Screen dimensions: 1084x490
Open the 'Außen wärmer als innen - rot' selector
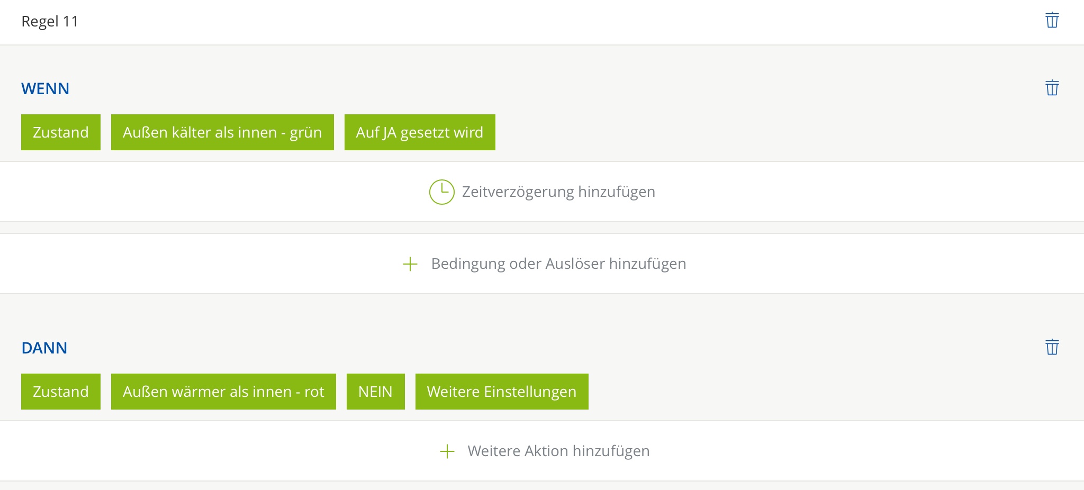tap(223, 392)
